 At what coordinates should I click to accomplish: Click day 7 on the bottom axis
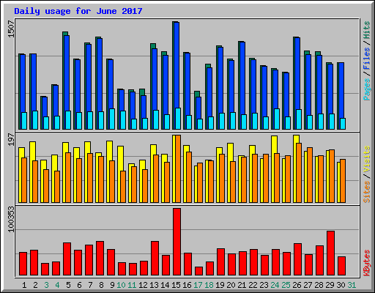coord(90,285)
